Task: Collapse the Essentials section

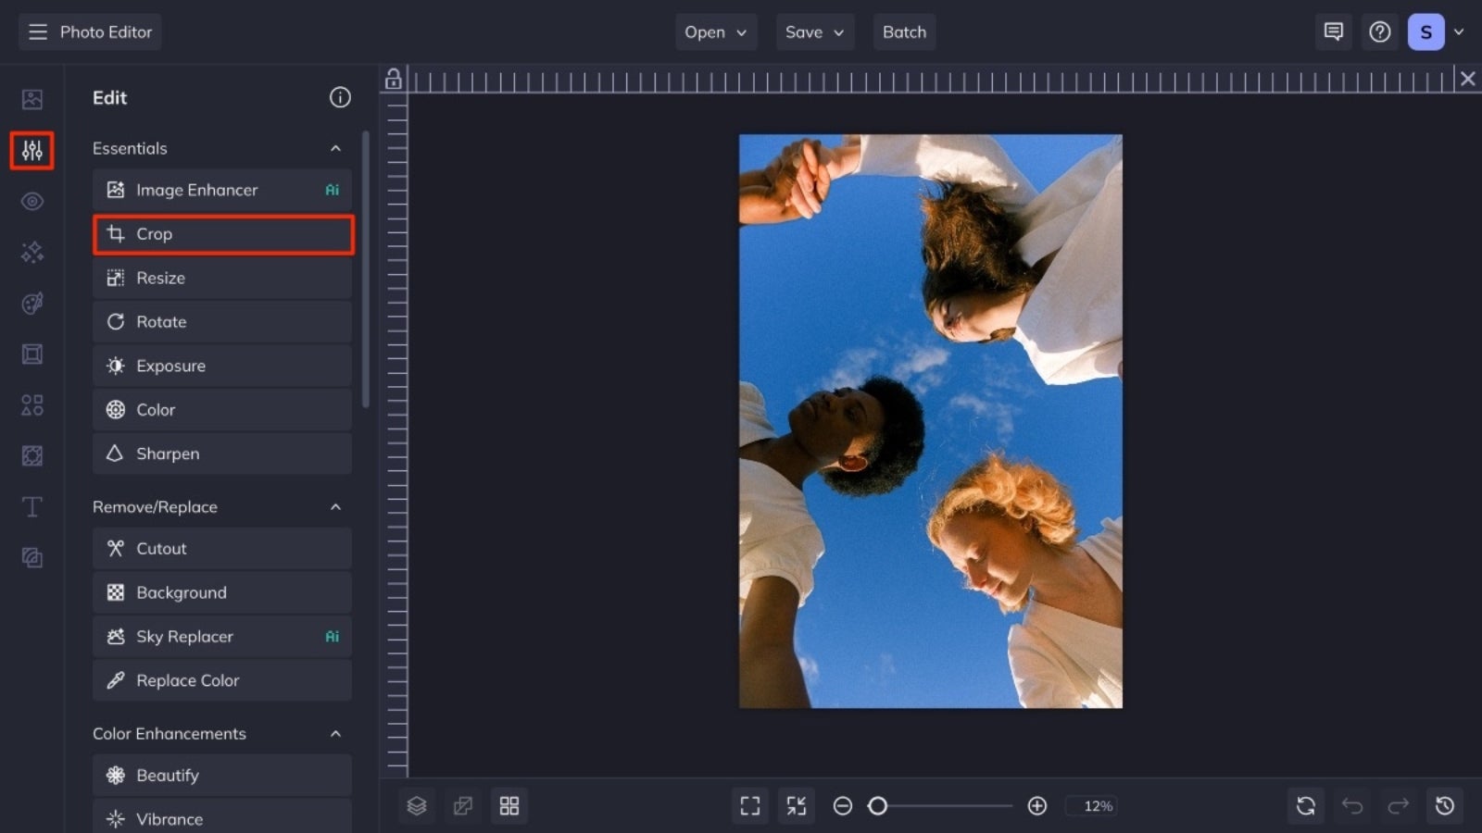Action: coord(335,148)
